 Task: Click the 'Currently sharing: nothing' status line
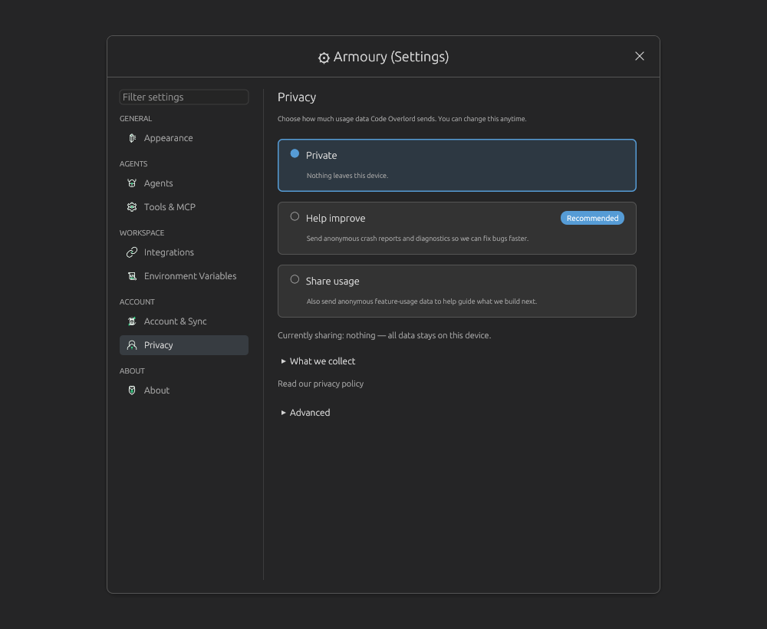tap(384, 335)
